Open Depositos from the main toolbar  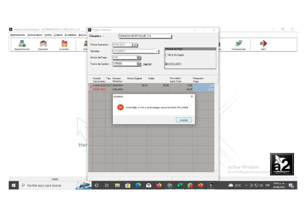[x=43, y=45]
